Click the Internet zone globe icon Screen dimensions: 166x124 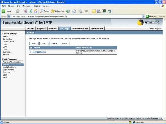[x=134, y=122]
